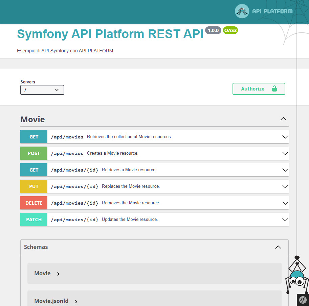Click the Servers label
This screenshot has height=306, width=309.
point(28,82)
